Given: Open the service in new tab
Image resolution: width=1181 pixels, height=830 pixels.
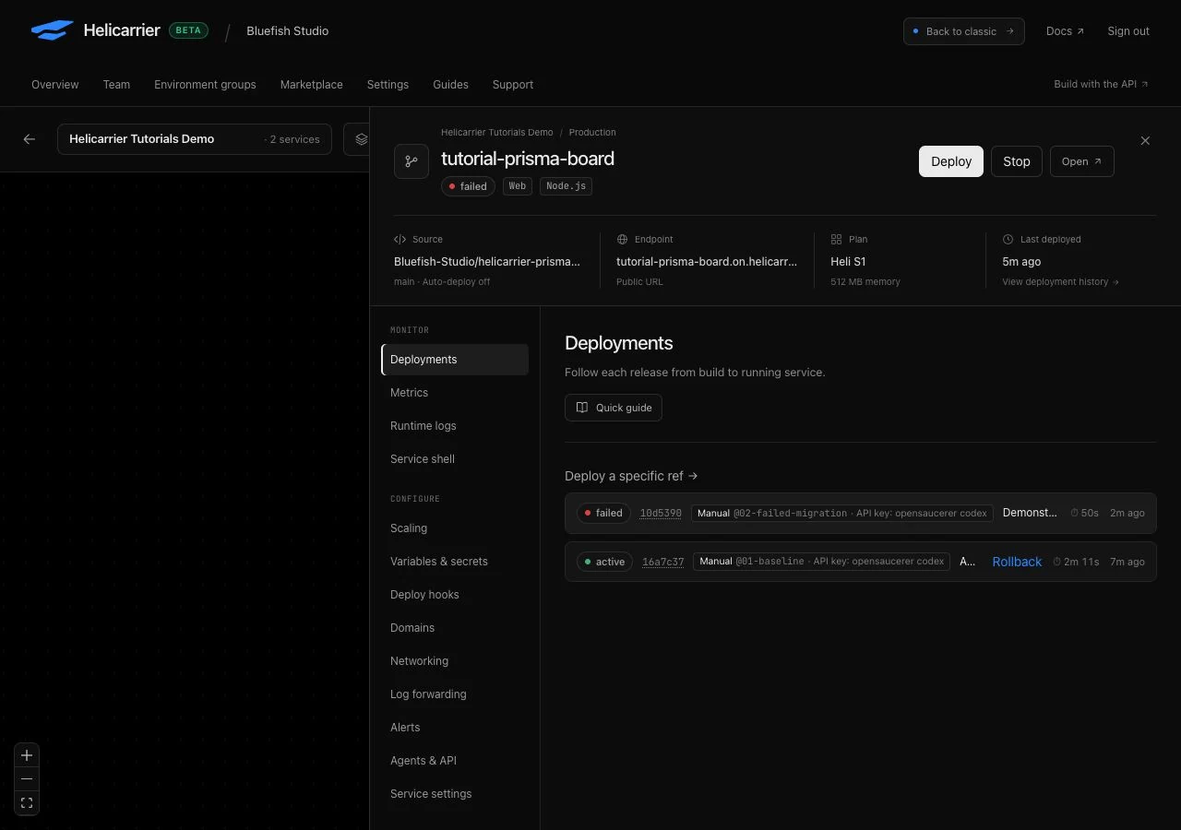Looking at the screenshot, I should pos(1081,161).
